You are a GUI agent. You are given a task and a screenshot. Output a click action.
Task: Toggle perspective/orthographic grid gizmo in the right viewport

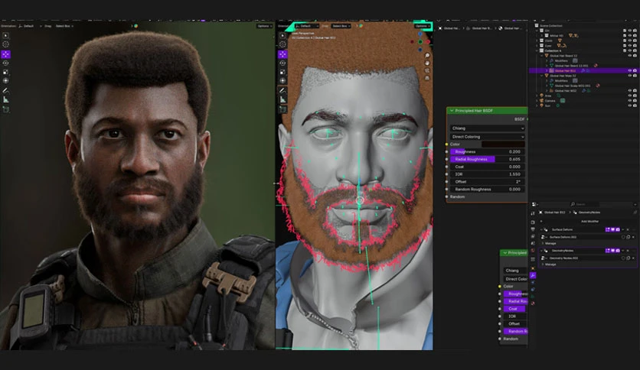pos(427,78)
